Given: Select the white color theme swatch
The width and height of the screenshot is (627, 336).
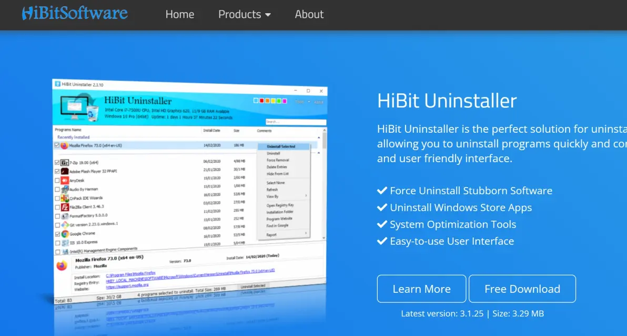Looking at the screenshot, I should (x=256, y=101).
